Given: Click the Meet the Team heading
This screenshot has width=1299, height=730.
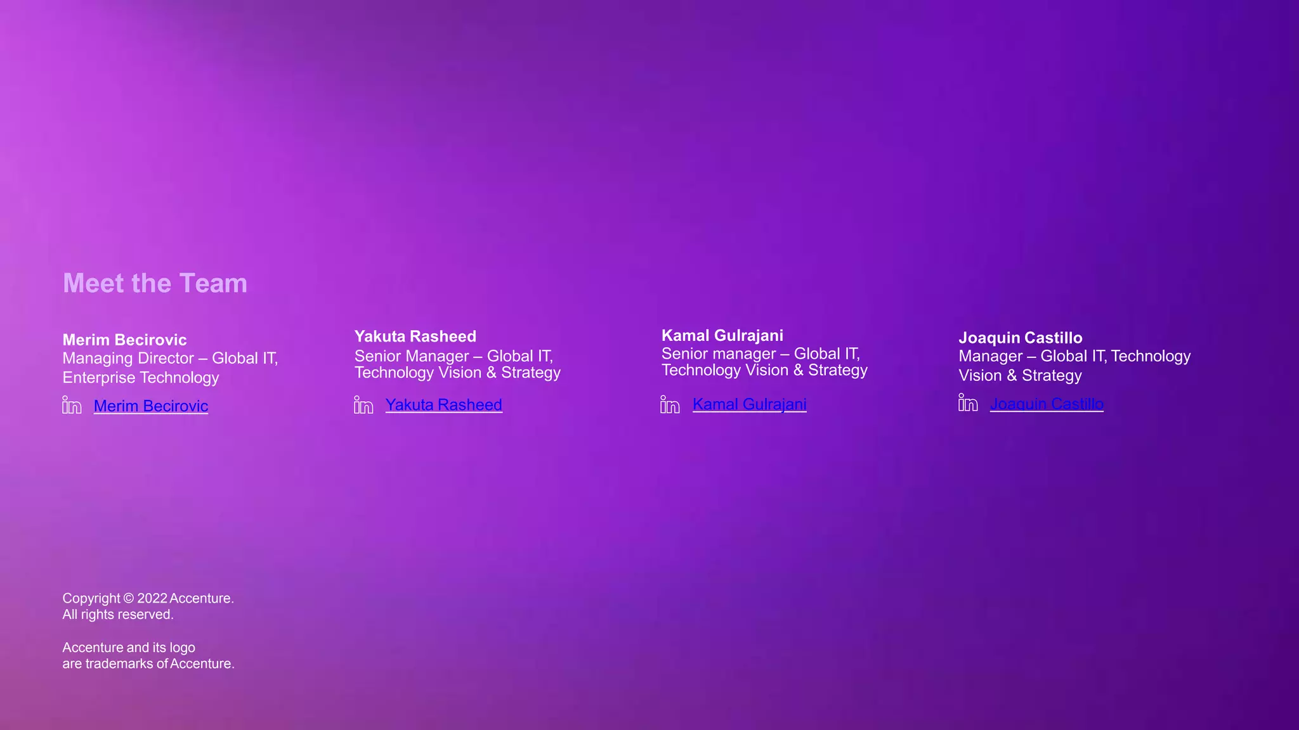Looking at the screenshot, I should pyautogui.click(x=155, y=283).
